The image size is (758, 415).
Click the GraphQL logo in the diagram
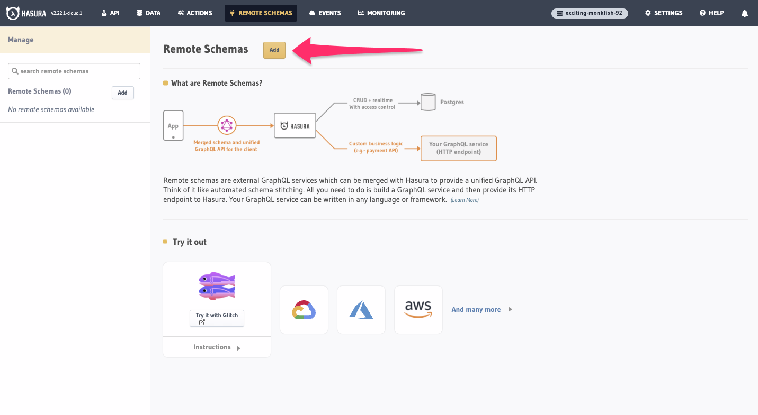[x=227, y=125]
